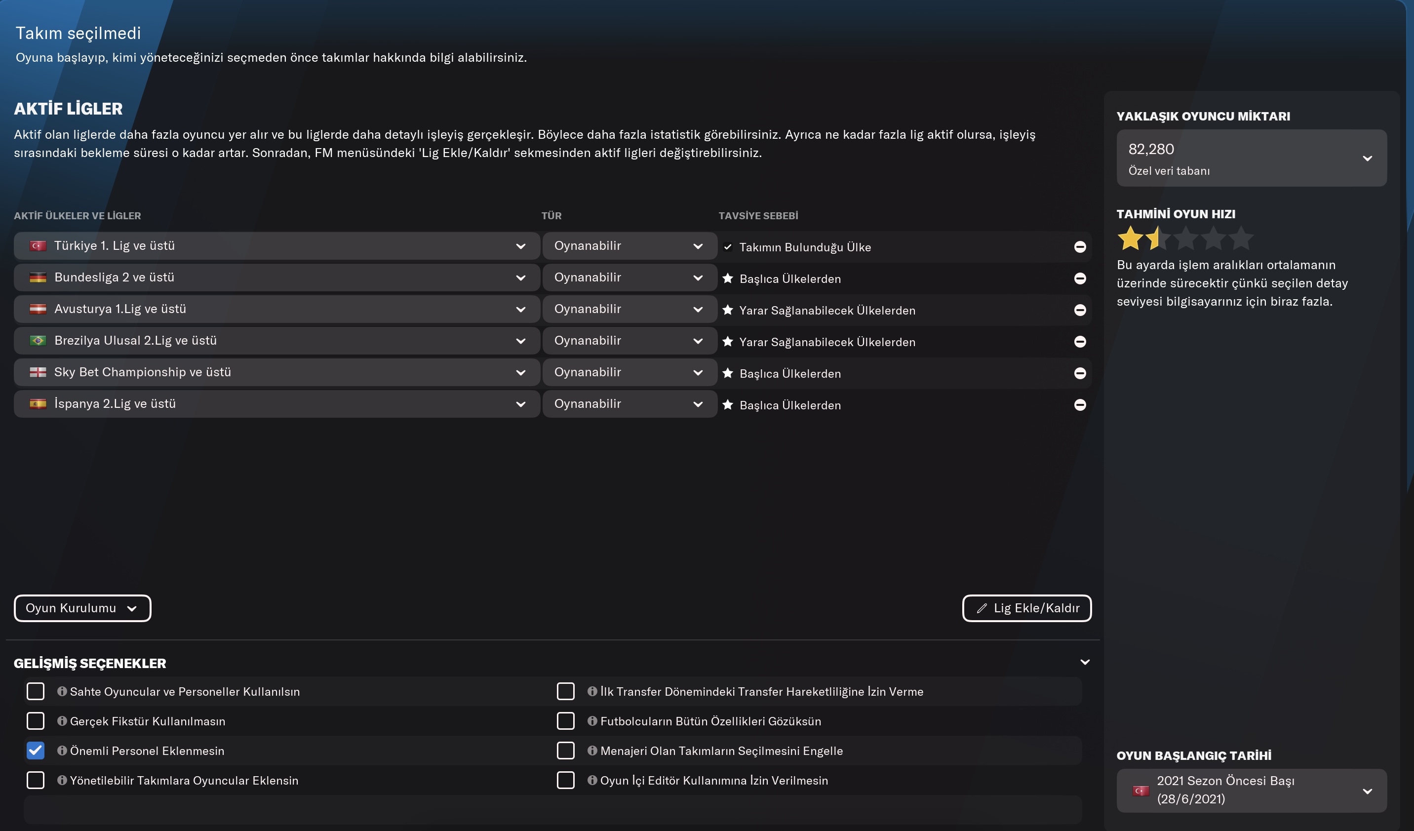This screenshot has height=831, width=1414.
Task: Change Oynanabilir type for İspanya row
Action: coord(629,403)
